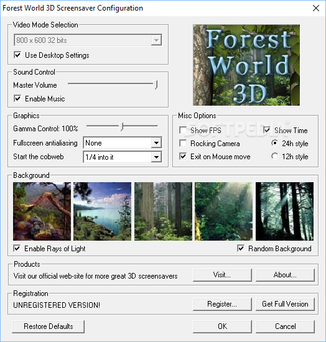Viewport: 326px width, 342px height.
Task: Close the configuration window with X
Action: click(316, 8)
